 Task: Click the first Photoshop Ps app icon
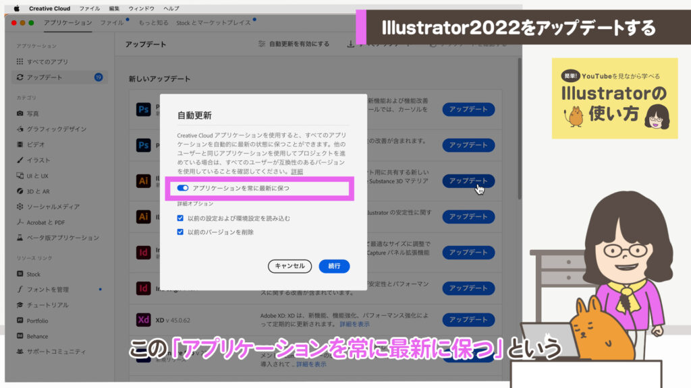143,109
